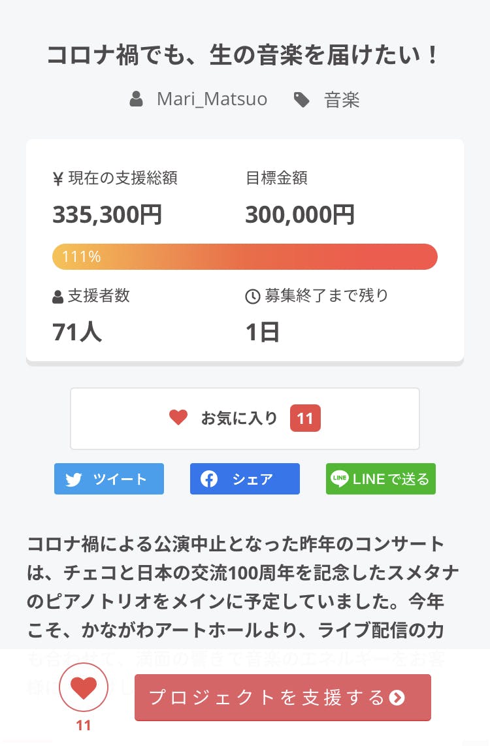Click the project title heading
This screenshot has width=490, height=746.
click(245, 56)
